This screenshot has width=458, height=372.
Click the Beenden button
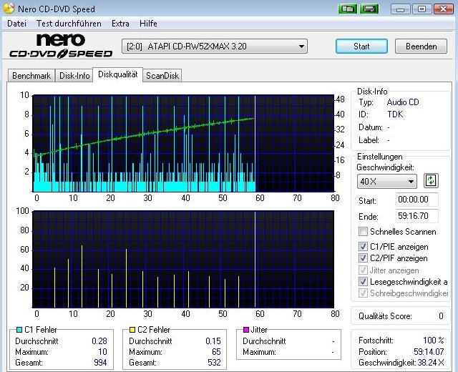421,46
